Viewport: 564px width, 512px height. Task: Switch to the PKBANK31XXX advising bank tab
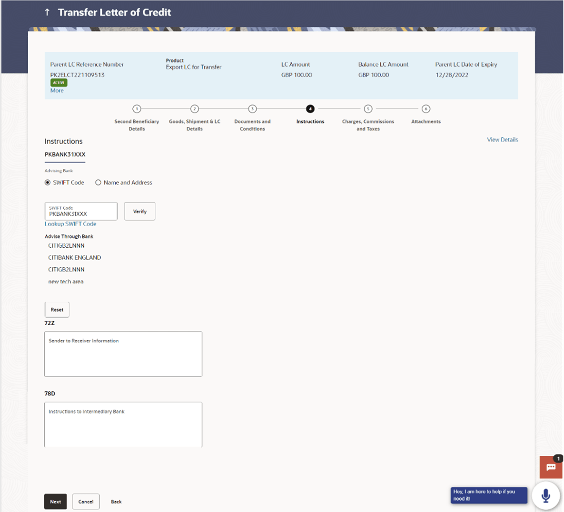65,155
